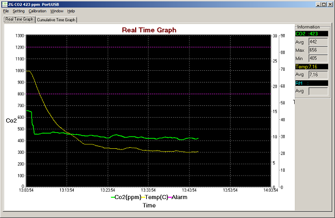Open the Help menu

point(71,11)
